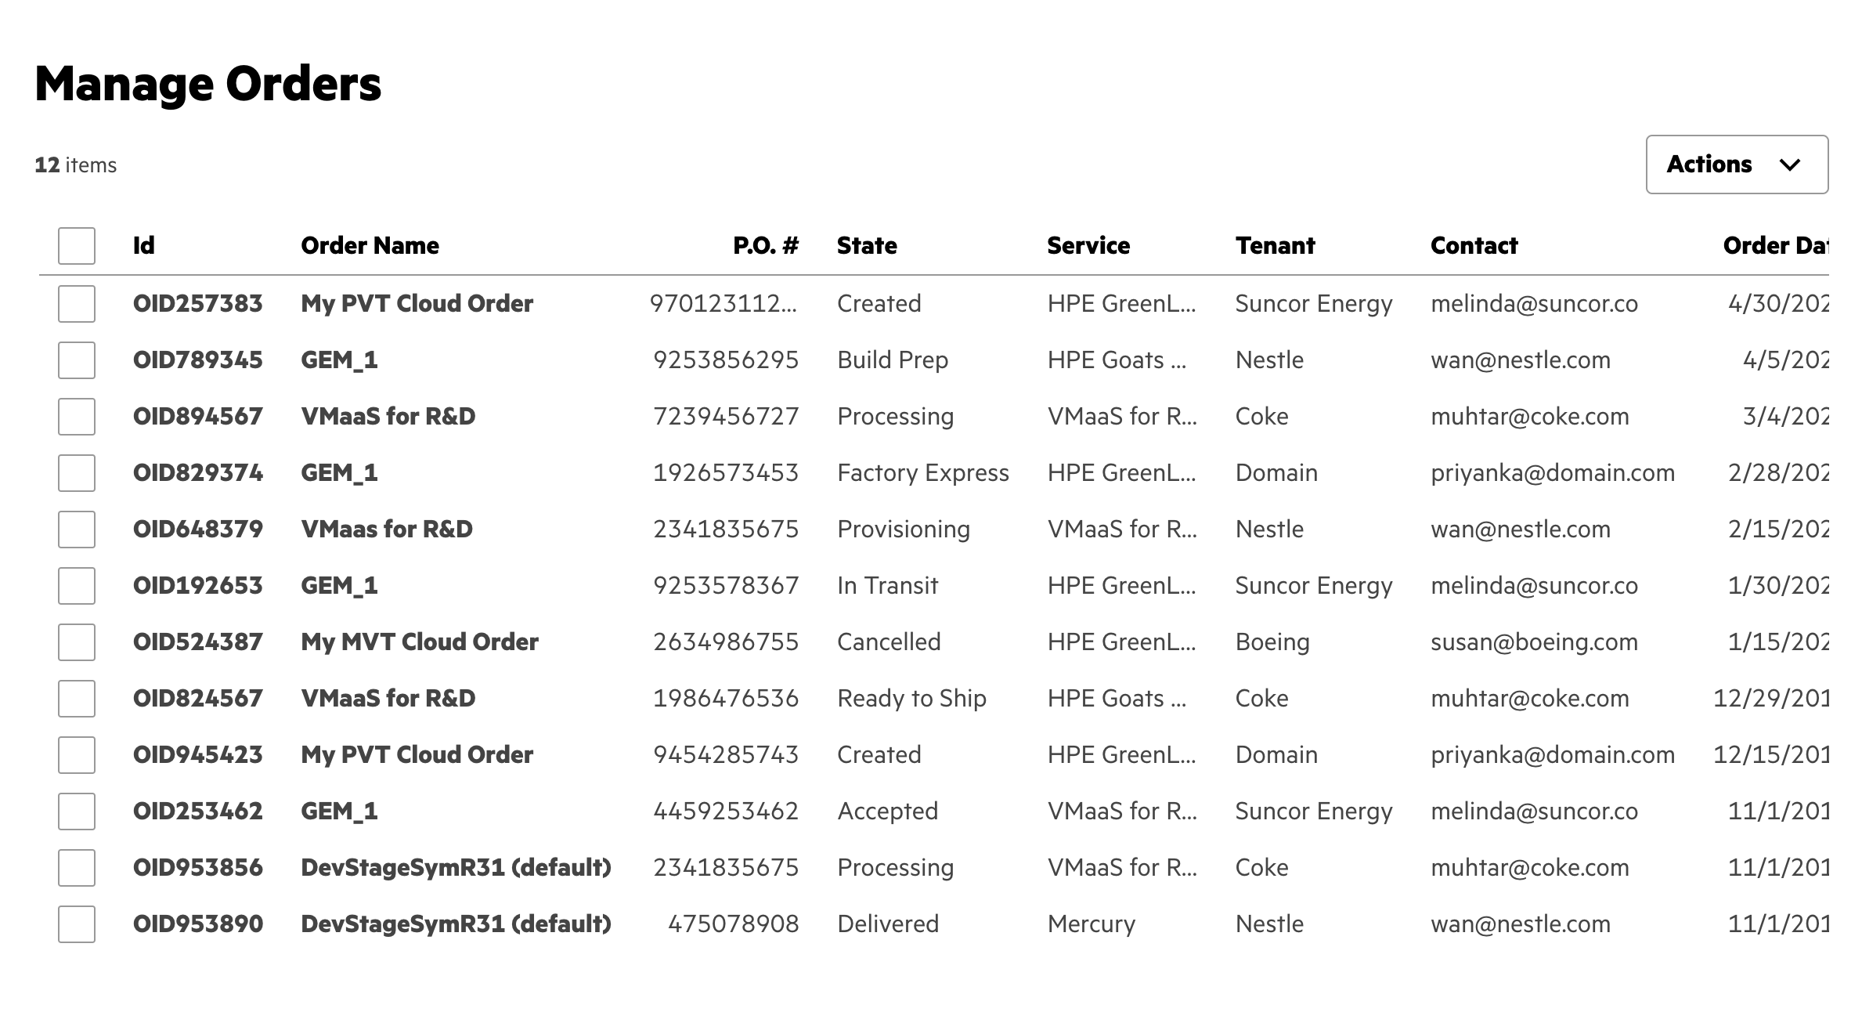Sort by the Id column header
The height and width of the screenshot is (1023, 1862).
(144, 246)
